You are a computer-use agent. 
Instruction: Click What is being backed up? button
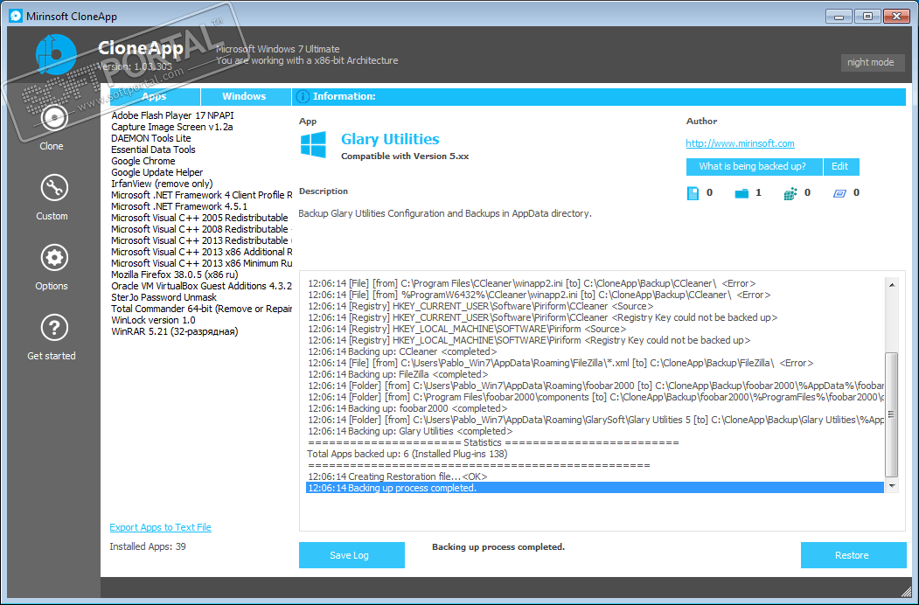(x=754, y=166)
